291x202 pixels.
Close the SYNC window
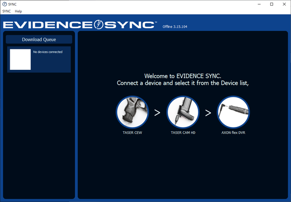(x=284, y=4)
